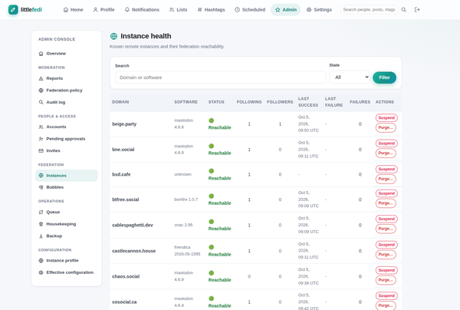Click the FAILURES column header
Image resolution: width=460 pixels, height=310 pixels.
360,102
